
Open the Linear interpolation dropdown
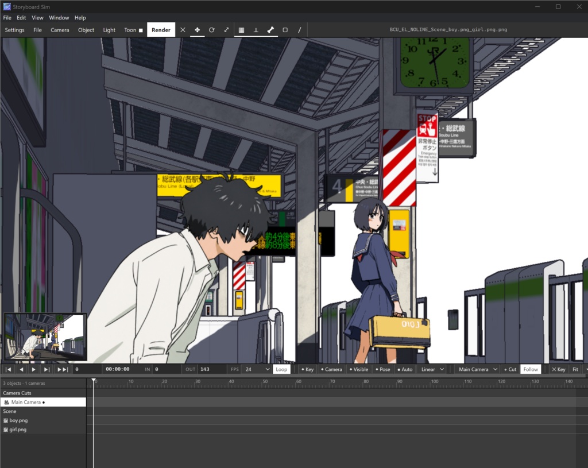432,369
